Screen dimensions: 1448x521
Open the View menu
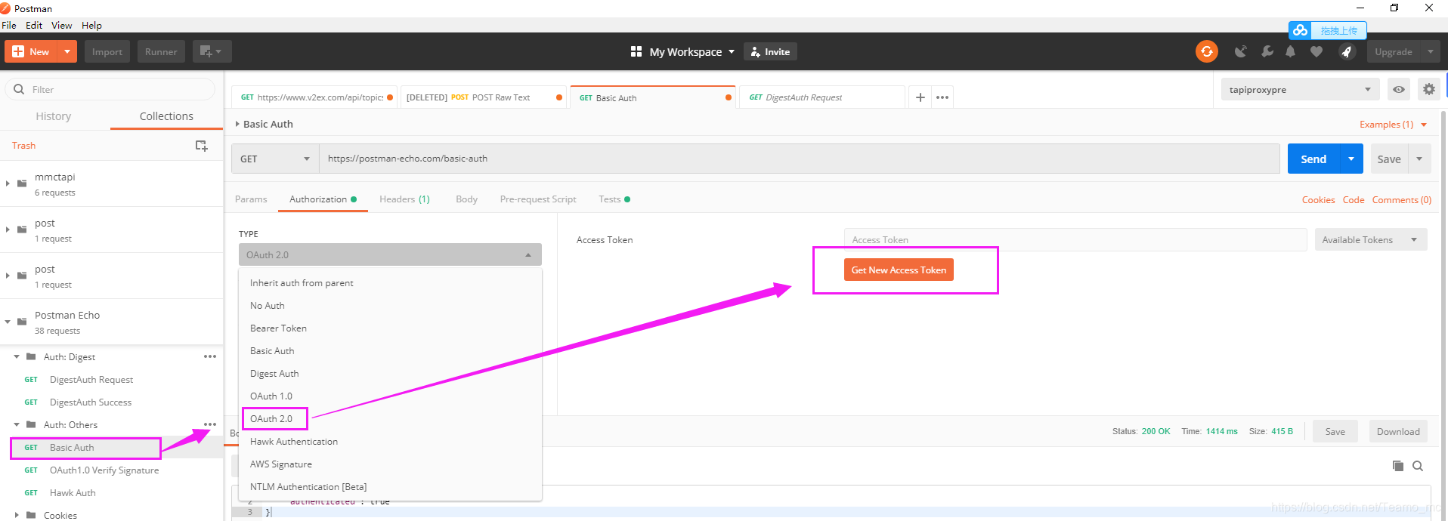[x=61, y=25]
